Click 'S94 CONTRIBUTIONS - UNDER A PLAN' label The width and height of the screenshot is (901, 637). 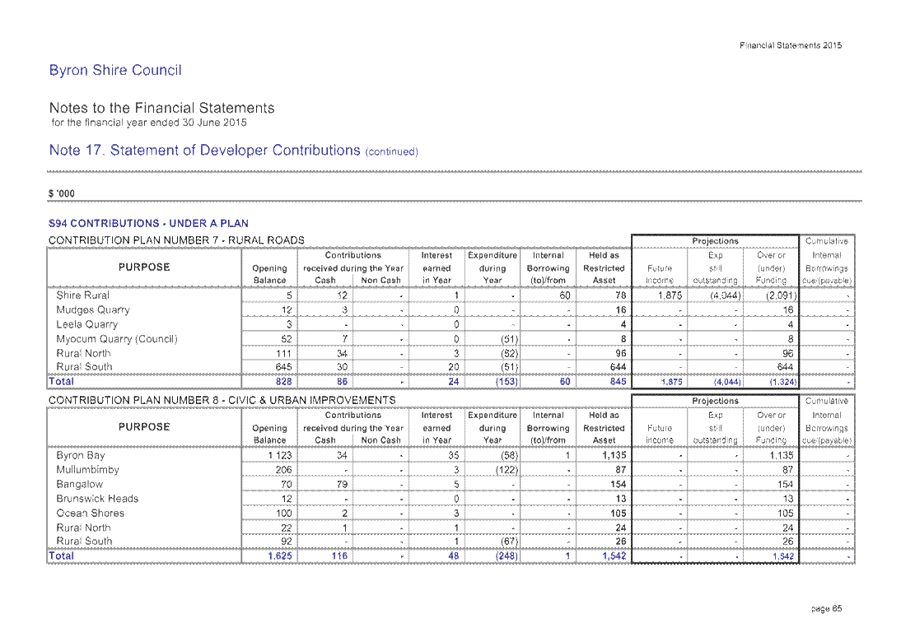click(x=148, y=223)
